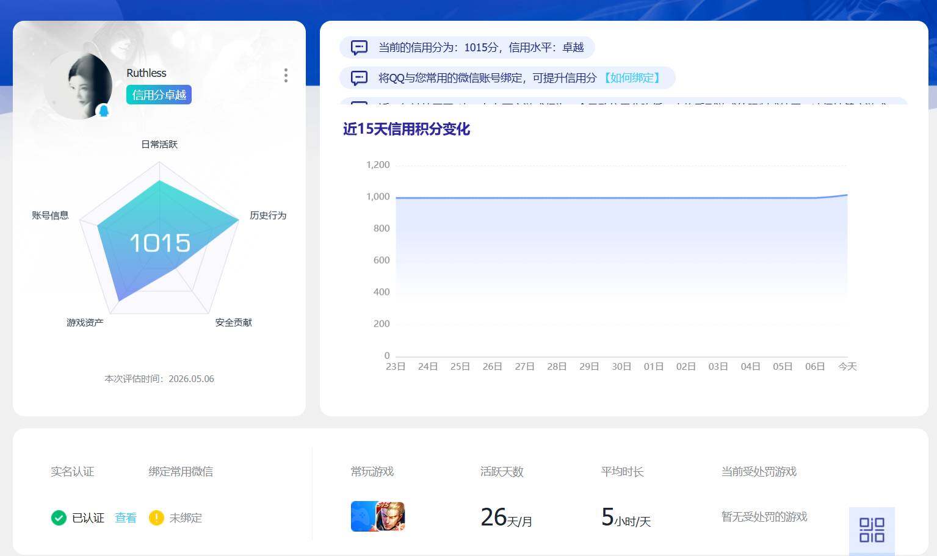Screen dimensions: 937x556
Task: Click the 1,200 value on chart y-axis
Action: [x=378, y=165]
